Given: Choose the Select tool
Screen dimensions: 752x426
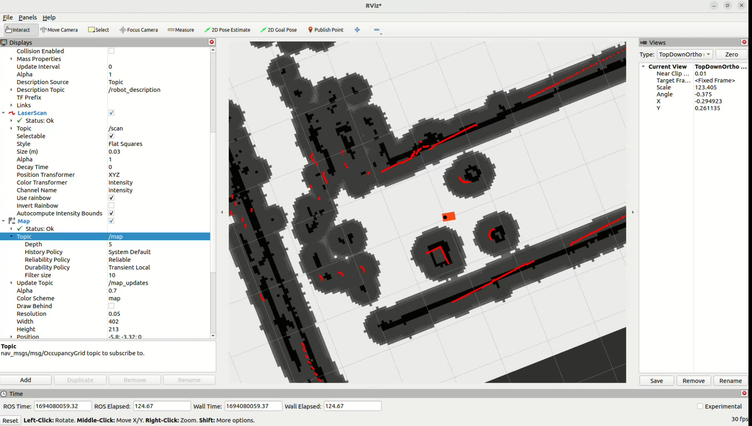Looking at the screenshot, I should pos(99,30).
